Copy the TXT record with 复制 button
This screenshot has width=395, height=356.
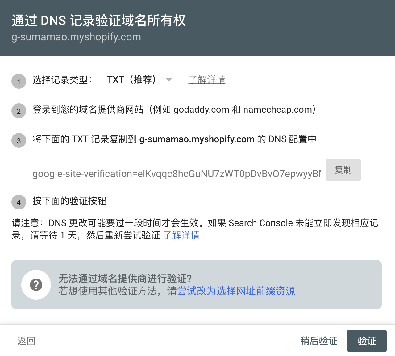[x=343, y=170]
